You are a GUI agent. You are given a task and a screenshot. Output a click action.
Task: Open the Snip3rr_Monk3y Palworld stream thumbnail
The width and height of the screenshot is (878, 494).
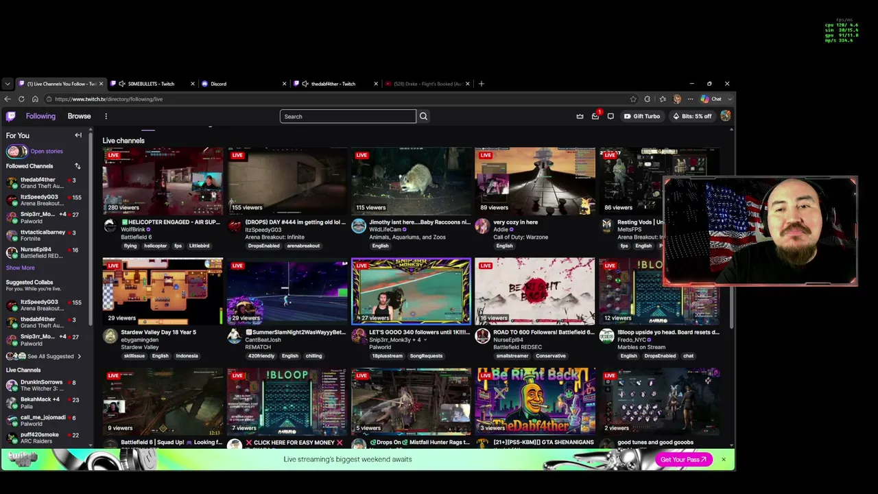411,290
